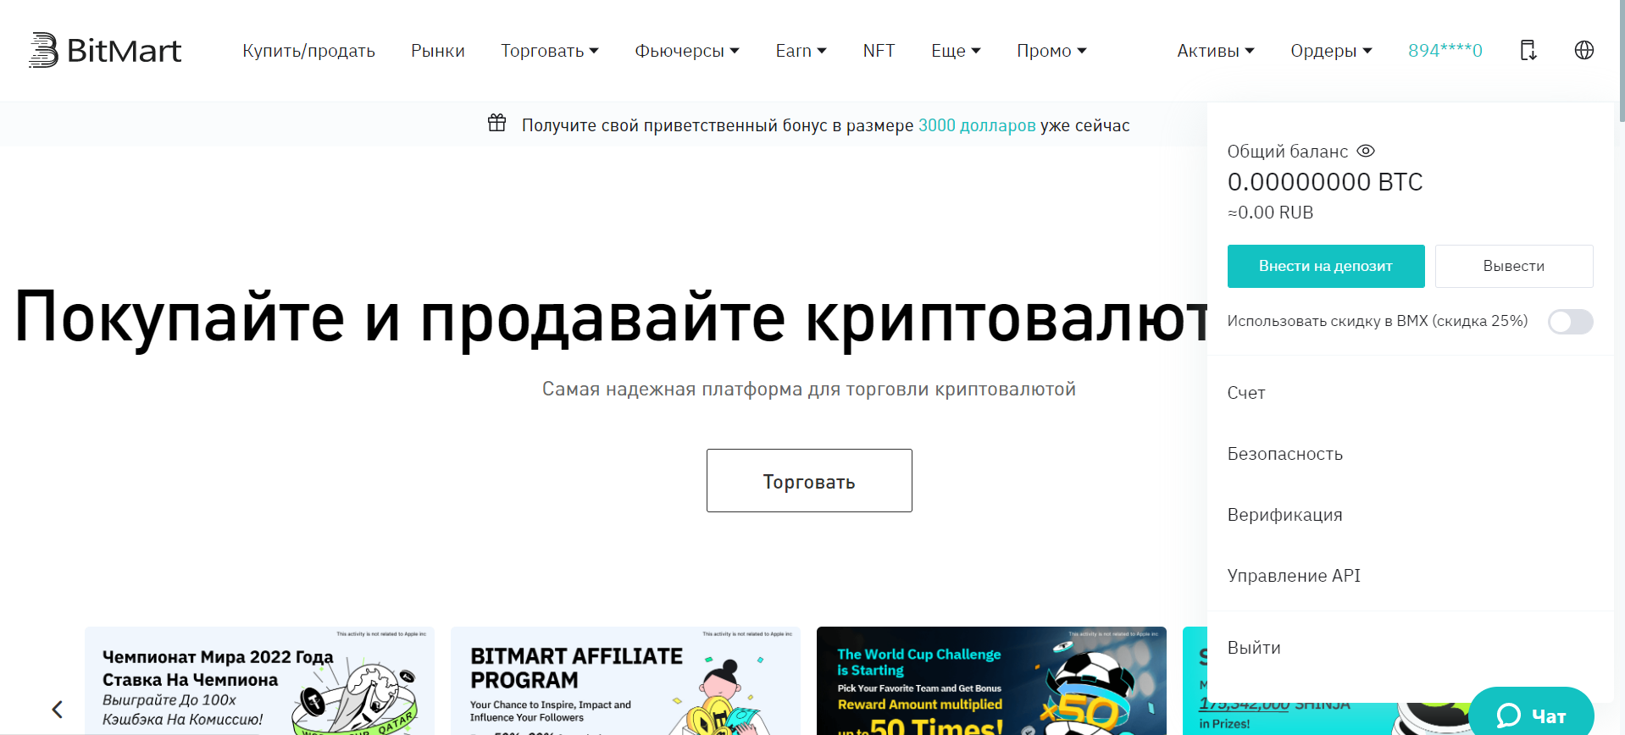The height and width of the screenshot is (735, 1625).
Task: Open the Купить/продать page
Action: click(x=308, y=51)
